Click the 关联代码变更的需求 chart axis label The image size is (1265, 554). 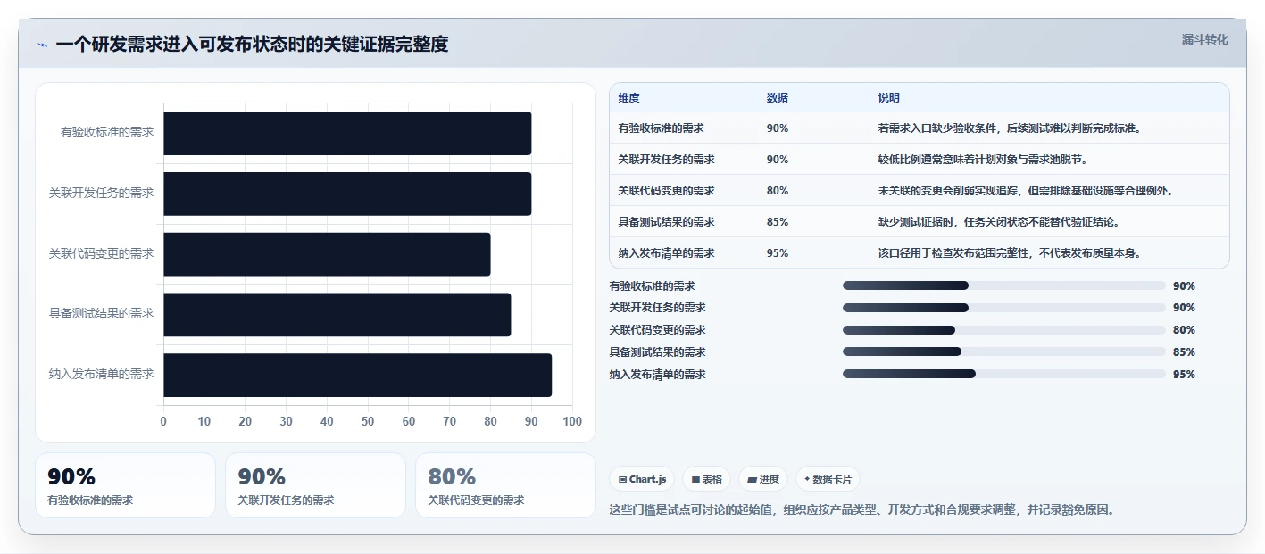coord(102,254)
